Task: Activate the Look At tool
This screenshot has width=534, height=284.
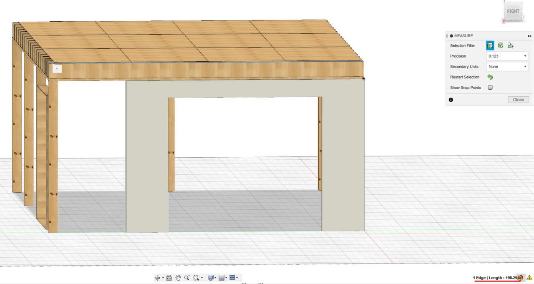Action: 169,277
